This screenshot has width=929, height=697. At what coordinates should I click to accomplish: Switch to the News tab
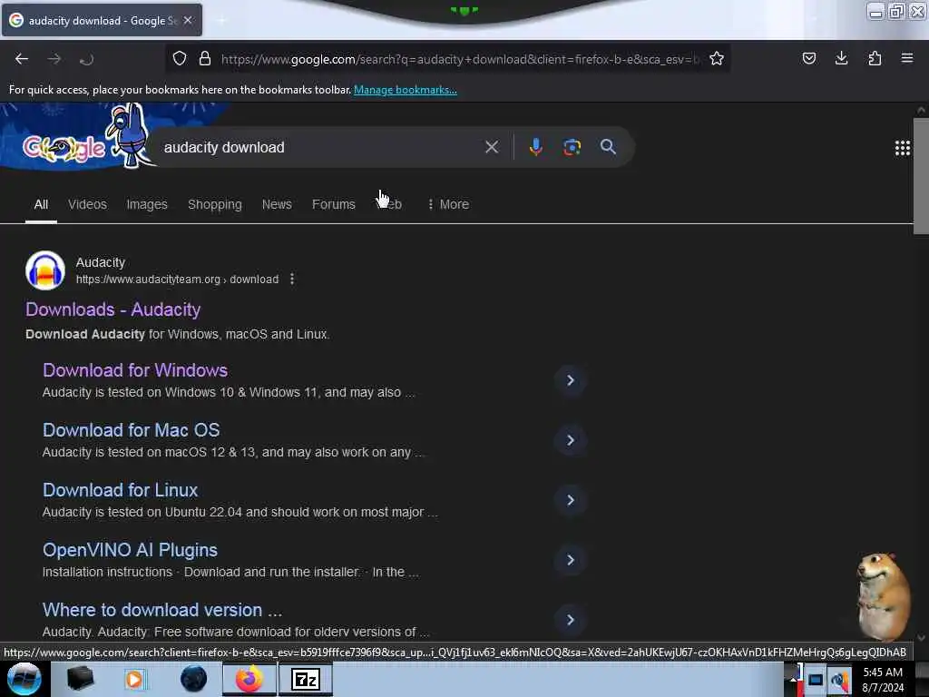tap(277, 204)
